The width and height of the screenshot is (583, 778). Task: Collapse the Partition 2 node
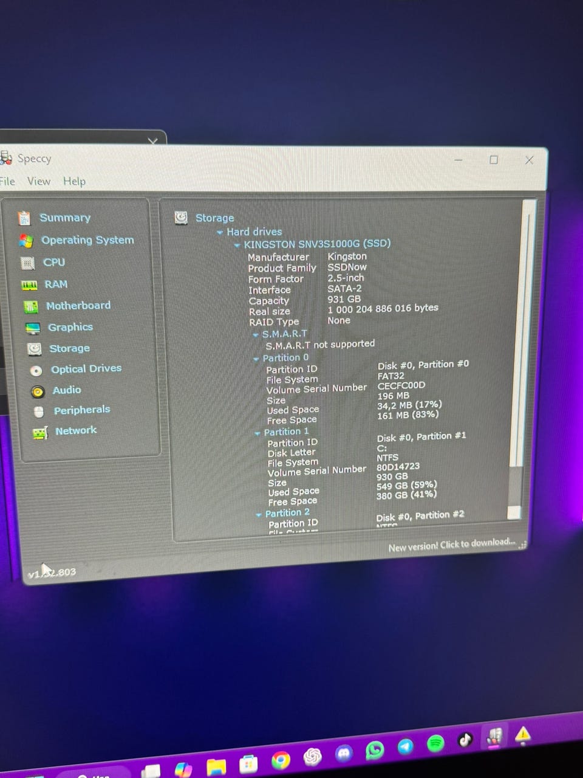click(x=259, y=514)
